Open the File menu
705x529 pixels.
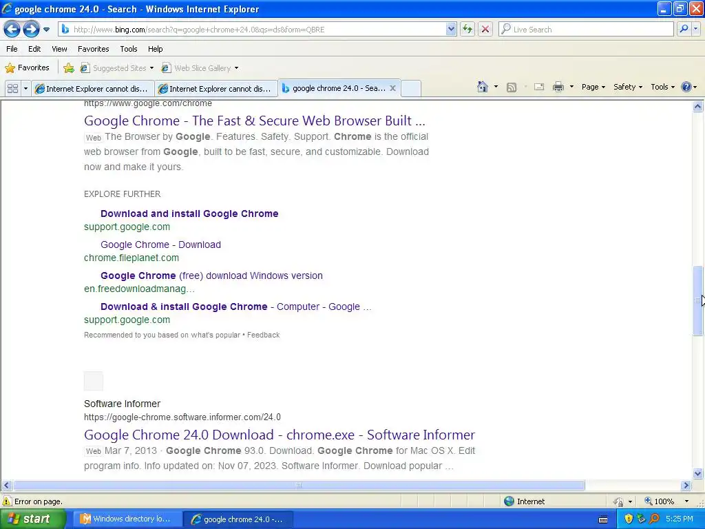pyautogui.click(x=12, y=49)
